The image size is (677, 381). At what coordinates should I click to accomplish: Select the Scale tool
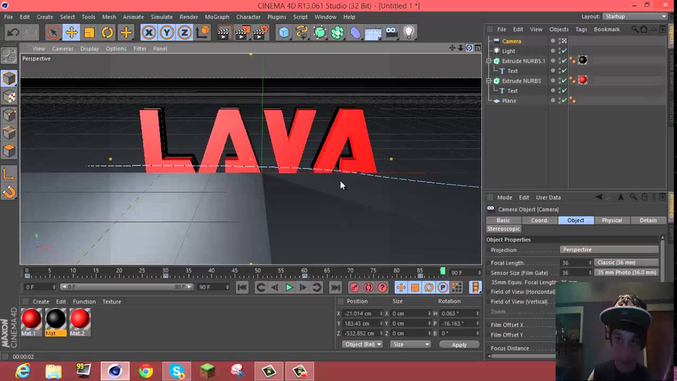click(90, 33)
